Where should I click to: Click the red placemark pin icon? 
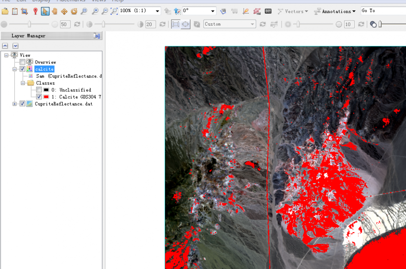[x=35, y=11]
